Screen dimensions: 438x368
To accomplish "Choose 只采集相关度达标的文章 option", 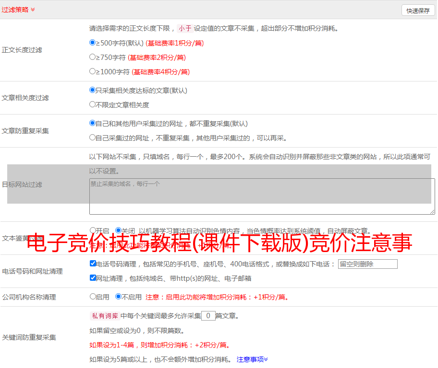I will [x=93, y=90].
